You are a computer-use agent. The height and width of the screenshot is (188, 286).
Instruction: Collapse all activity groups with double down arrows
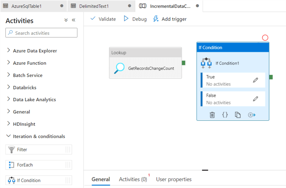pyautogui.click(x=66, y=20)
